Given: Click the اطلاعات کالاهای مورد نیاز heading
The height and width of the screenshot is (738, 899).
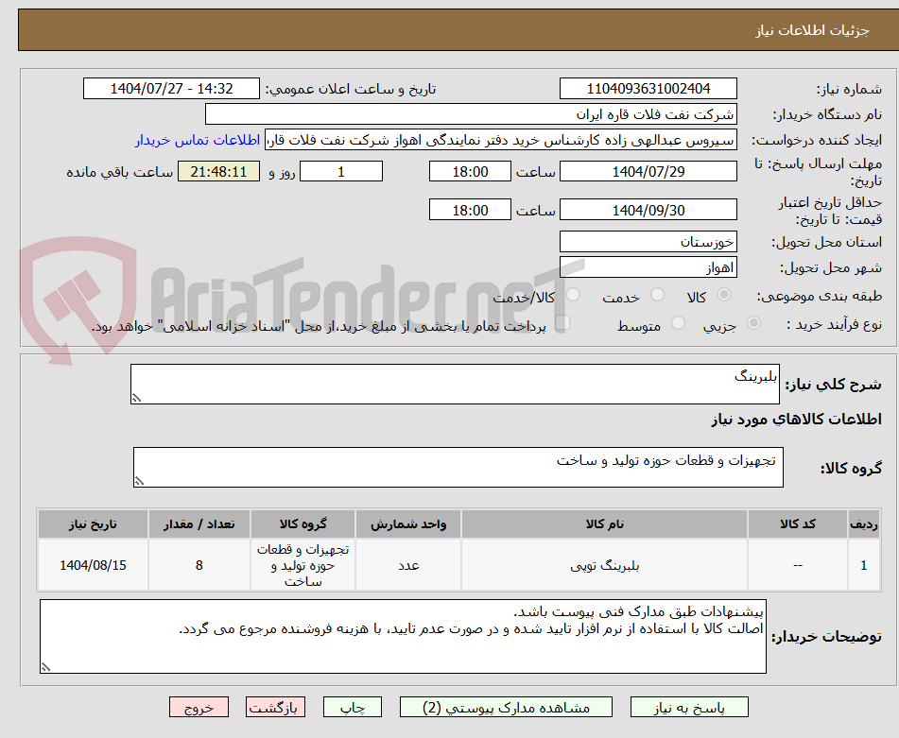Looking at the screenshot, I should coord(796,420).
